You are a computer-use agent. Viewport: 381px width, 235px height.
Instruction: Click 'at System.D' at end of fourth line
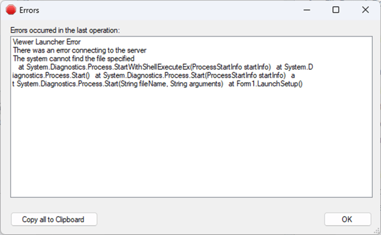(x=295, y=67)
